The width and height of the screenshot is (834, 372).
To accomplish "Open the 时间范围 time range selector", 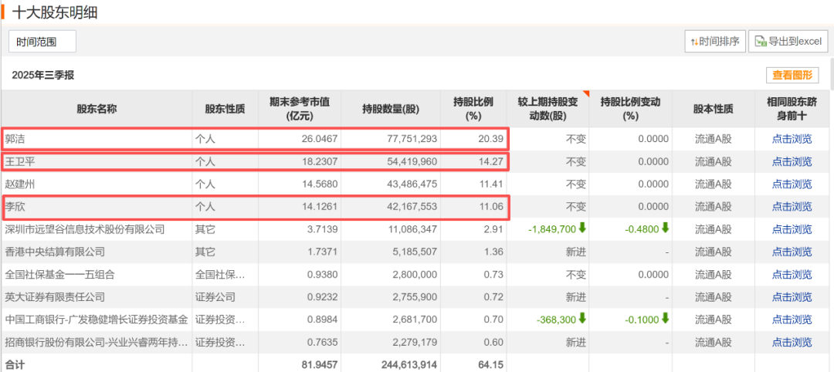I will click(x=42, y=42).
